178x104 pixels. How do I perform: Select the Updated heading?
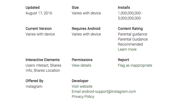[33, 7]
